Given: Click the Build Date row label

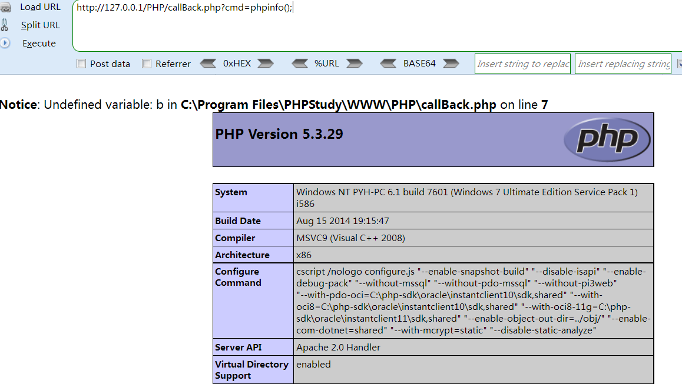Looking at the screenshot, I should pyautogui.click(x=238, y=221).
